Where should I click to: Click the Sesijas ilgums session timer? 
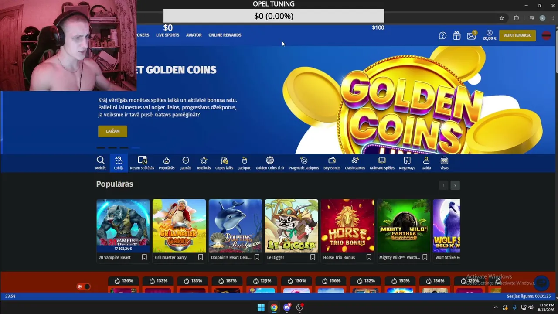(x=529, y=296)
